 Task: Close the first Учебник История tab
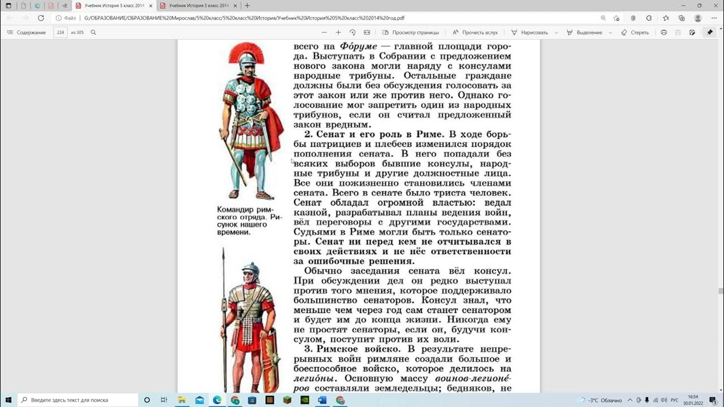(x=151, y=6)
